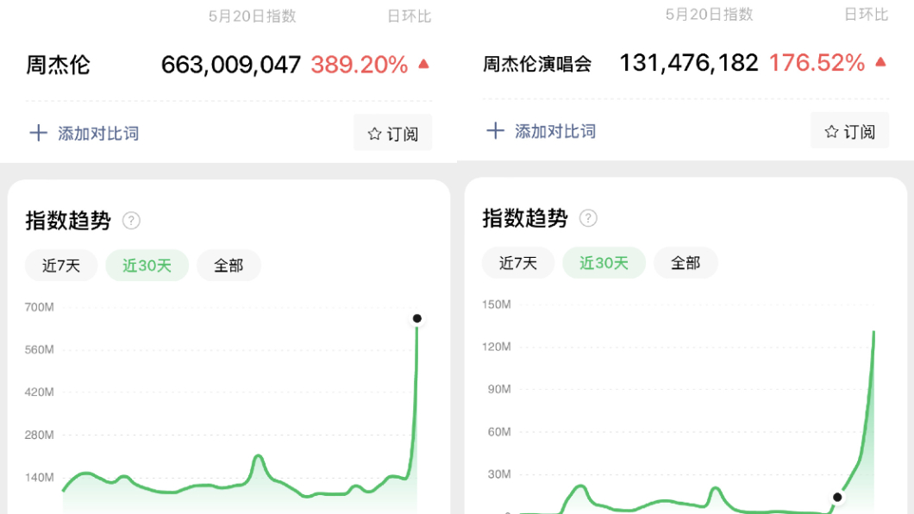Click right 指数趋势 heading

525,218
